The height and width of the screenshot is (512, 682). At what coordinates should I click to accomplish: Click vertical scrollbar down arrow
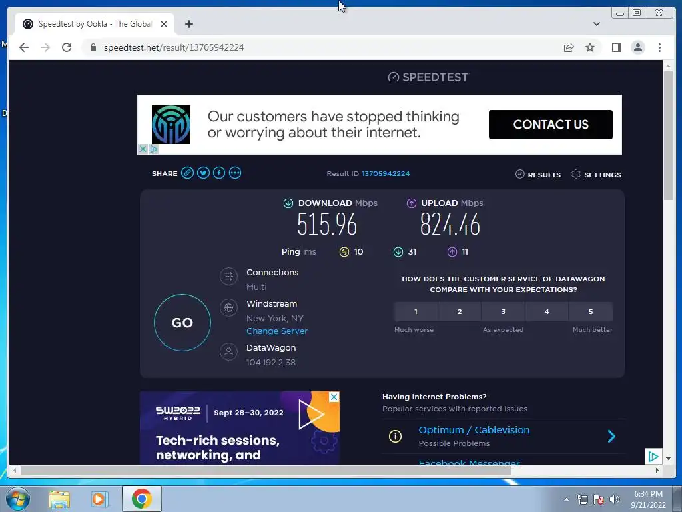(668, 459)
